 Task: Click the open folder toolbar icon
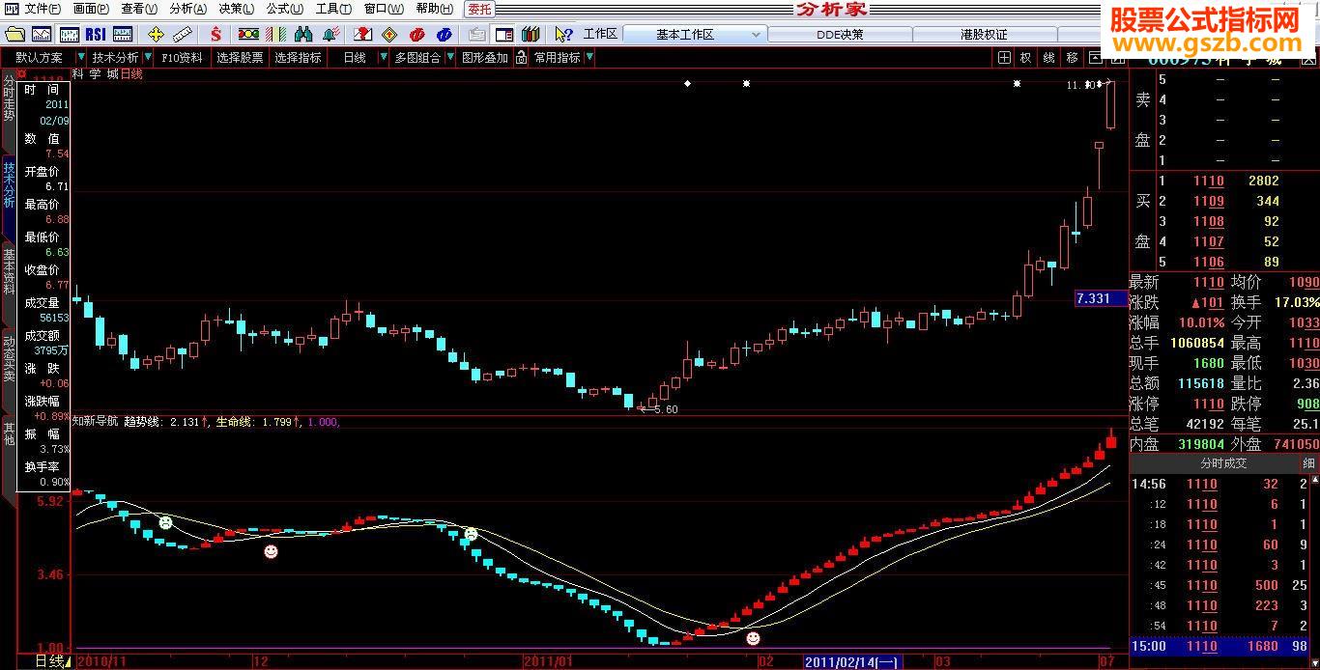15,34
